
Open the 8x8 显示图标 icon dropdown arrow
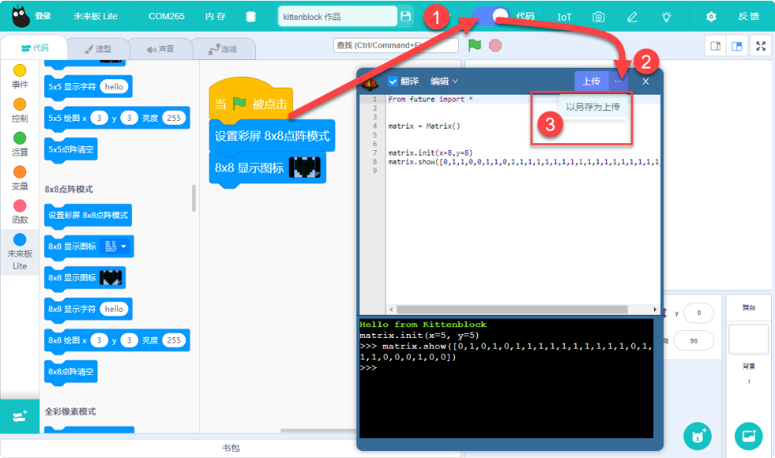pos(123,246)
